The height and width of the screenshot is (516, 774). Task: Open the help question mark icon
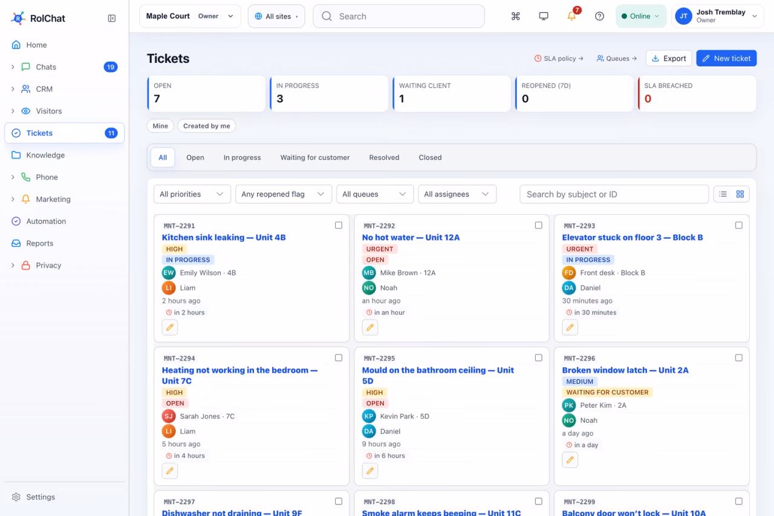[x=599, y=16]
